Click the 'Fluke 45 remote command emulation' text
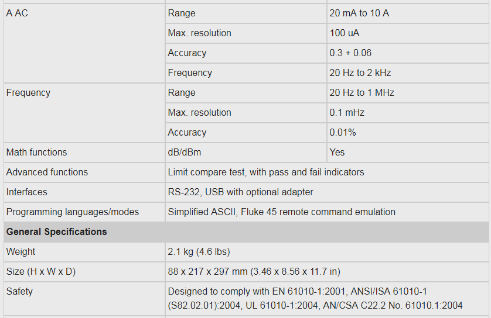The height and width of the screenshot is (318, 491). click(x=318, y=212)
